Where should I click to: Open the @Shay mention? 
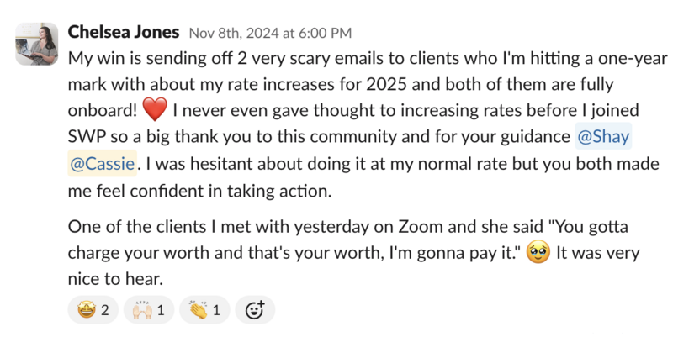pos(603,136)
